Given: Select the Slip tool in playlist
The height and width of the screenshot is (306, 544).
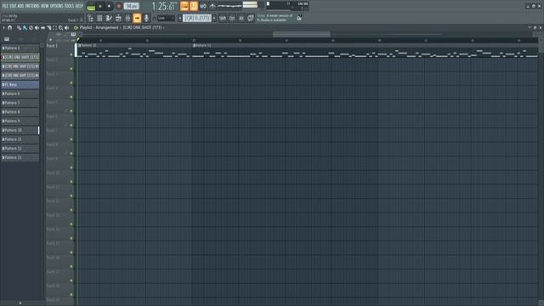Looking at the screenshot, I should (43, 28).
